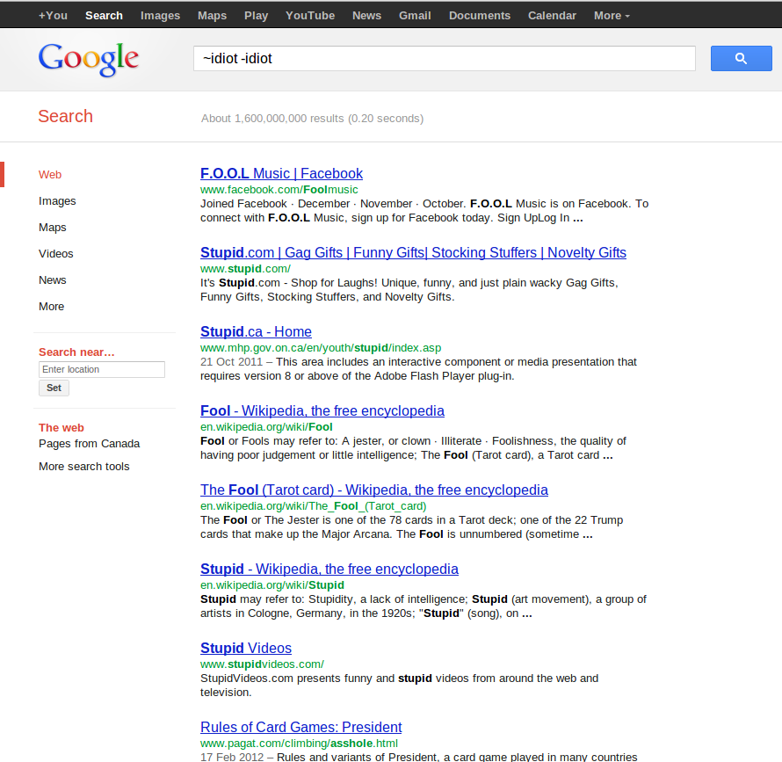This screenshot has width=782, height=762.
Task: Click the Google logo
Action: tap(88, 60)
